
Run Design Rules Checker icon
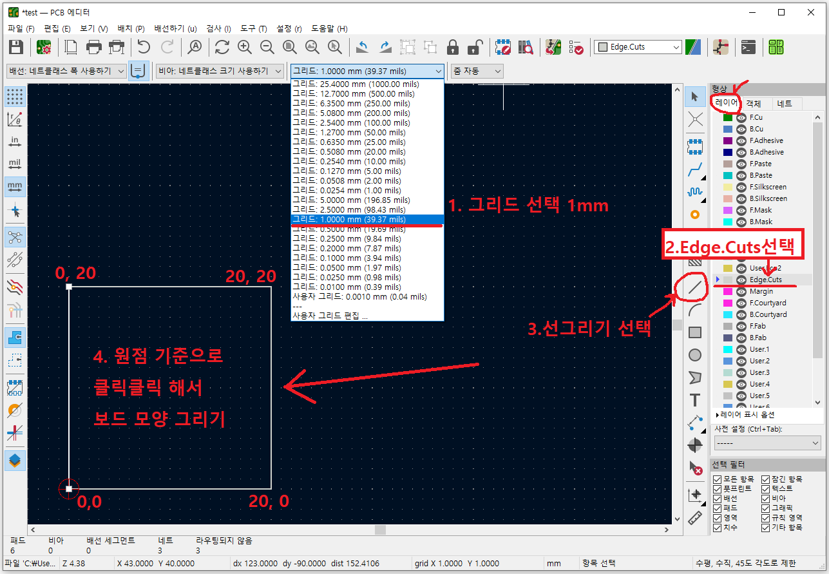576,47
